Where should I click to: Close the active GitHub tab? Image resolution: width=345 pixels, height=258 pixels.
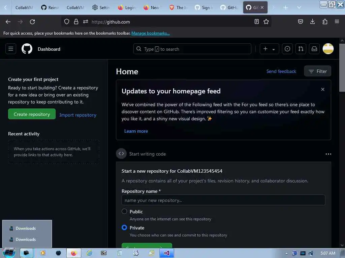point(262,7)
